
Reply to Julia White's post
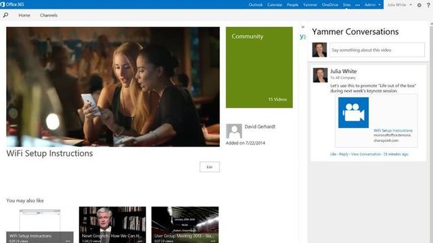pyautogui.click(x=344, y=154)
